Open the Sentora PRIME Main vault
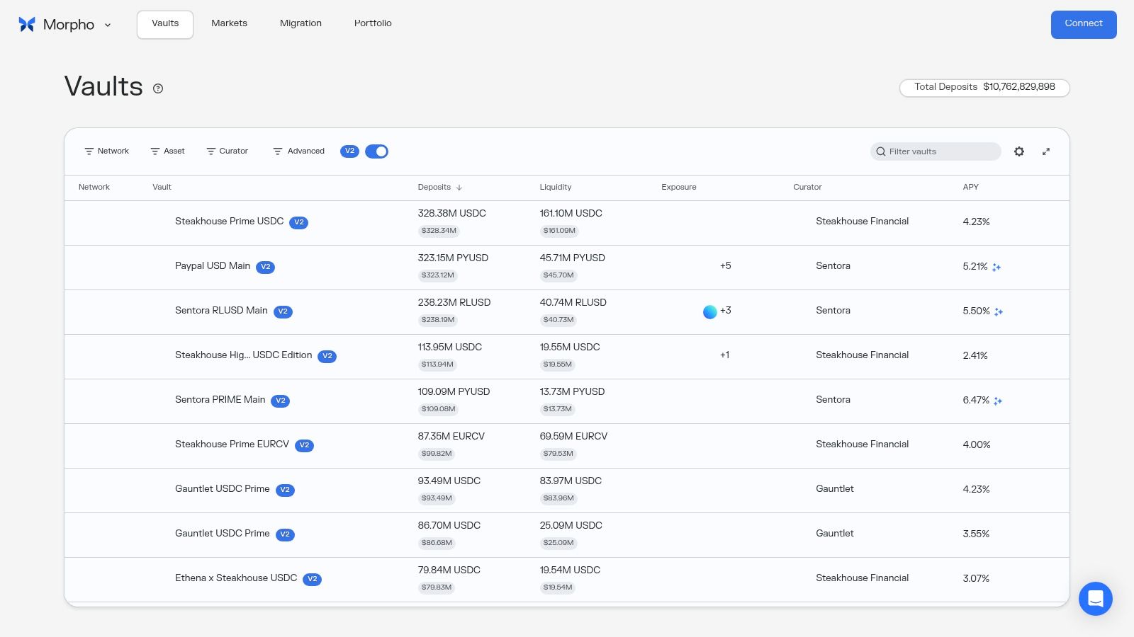1134x637 pixels. (220, 400)
